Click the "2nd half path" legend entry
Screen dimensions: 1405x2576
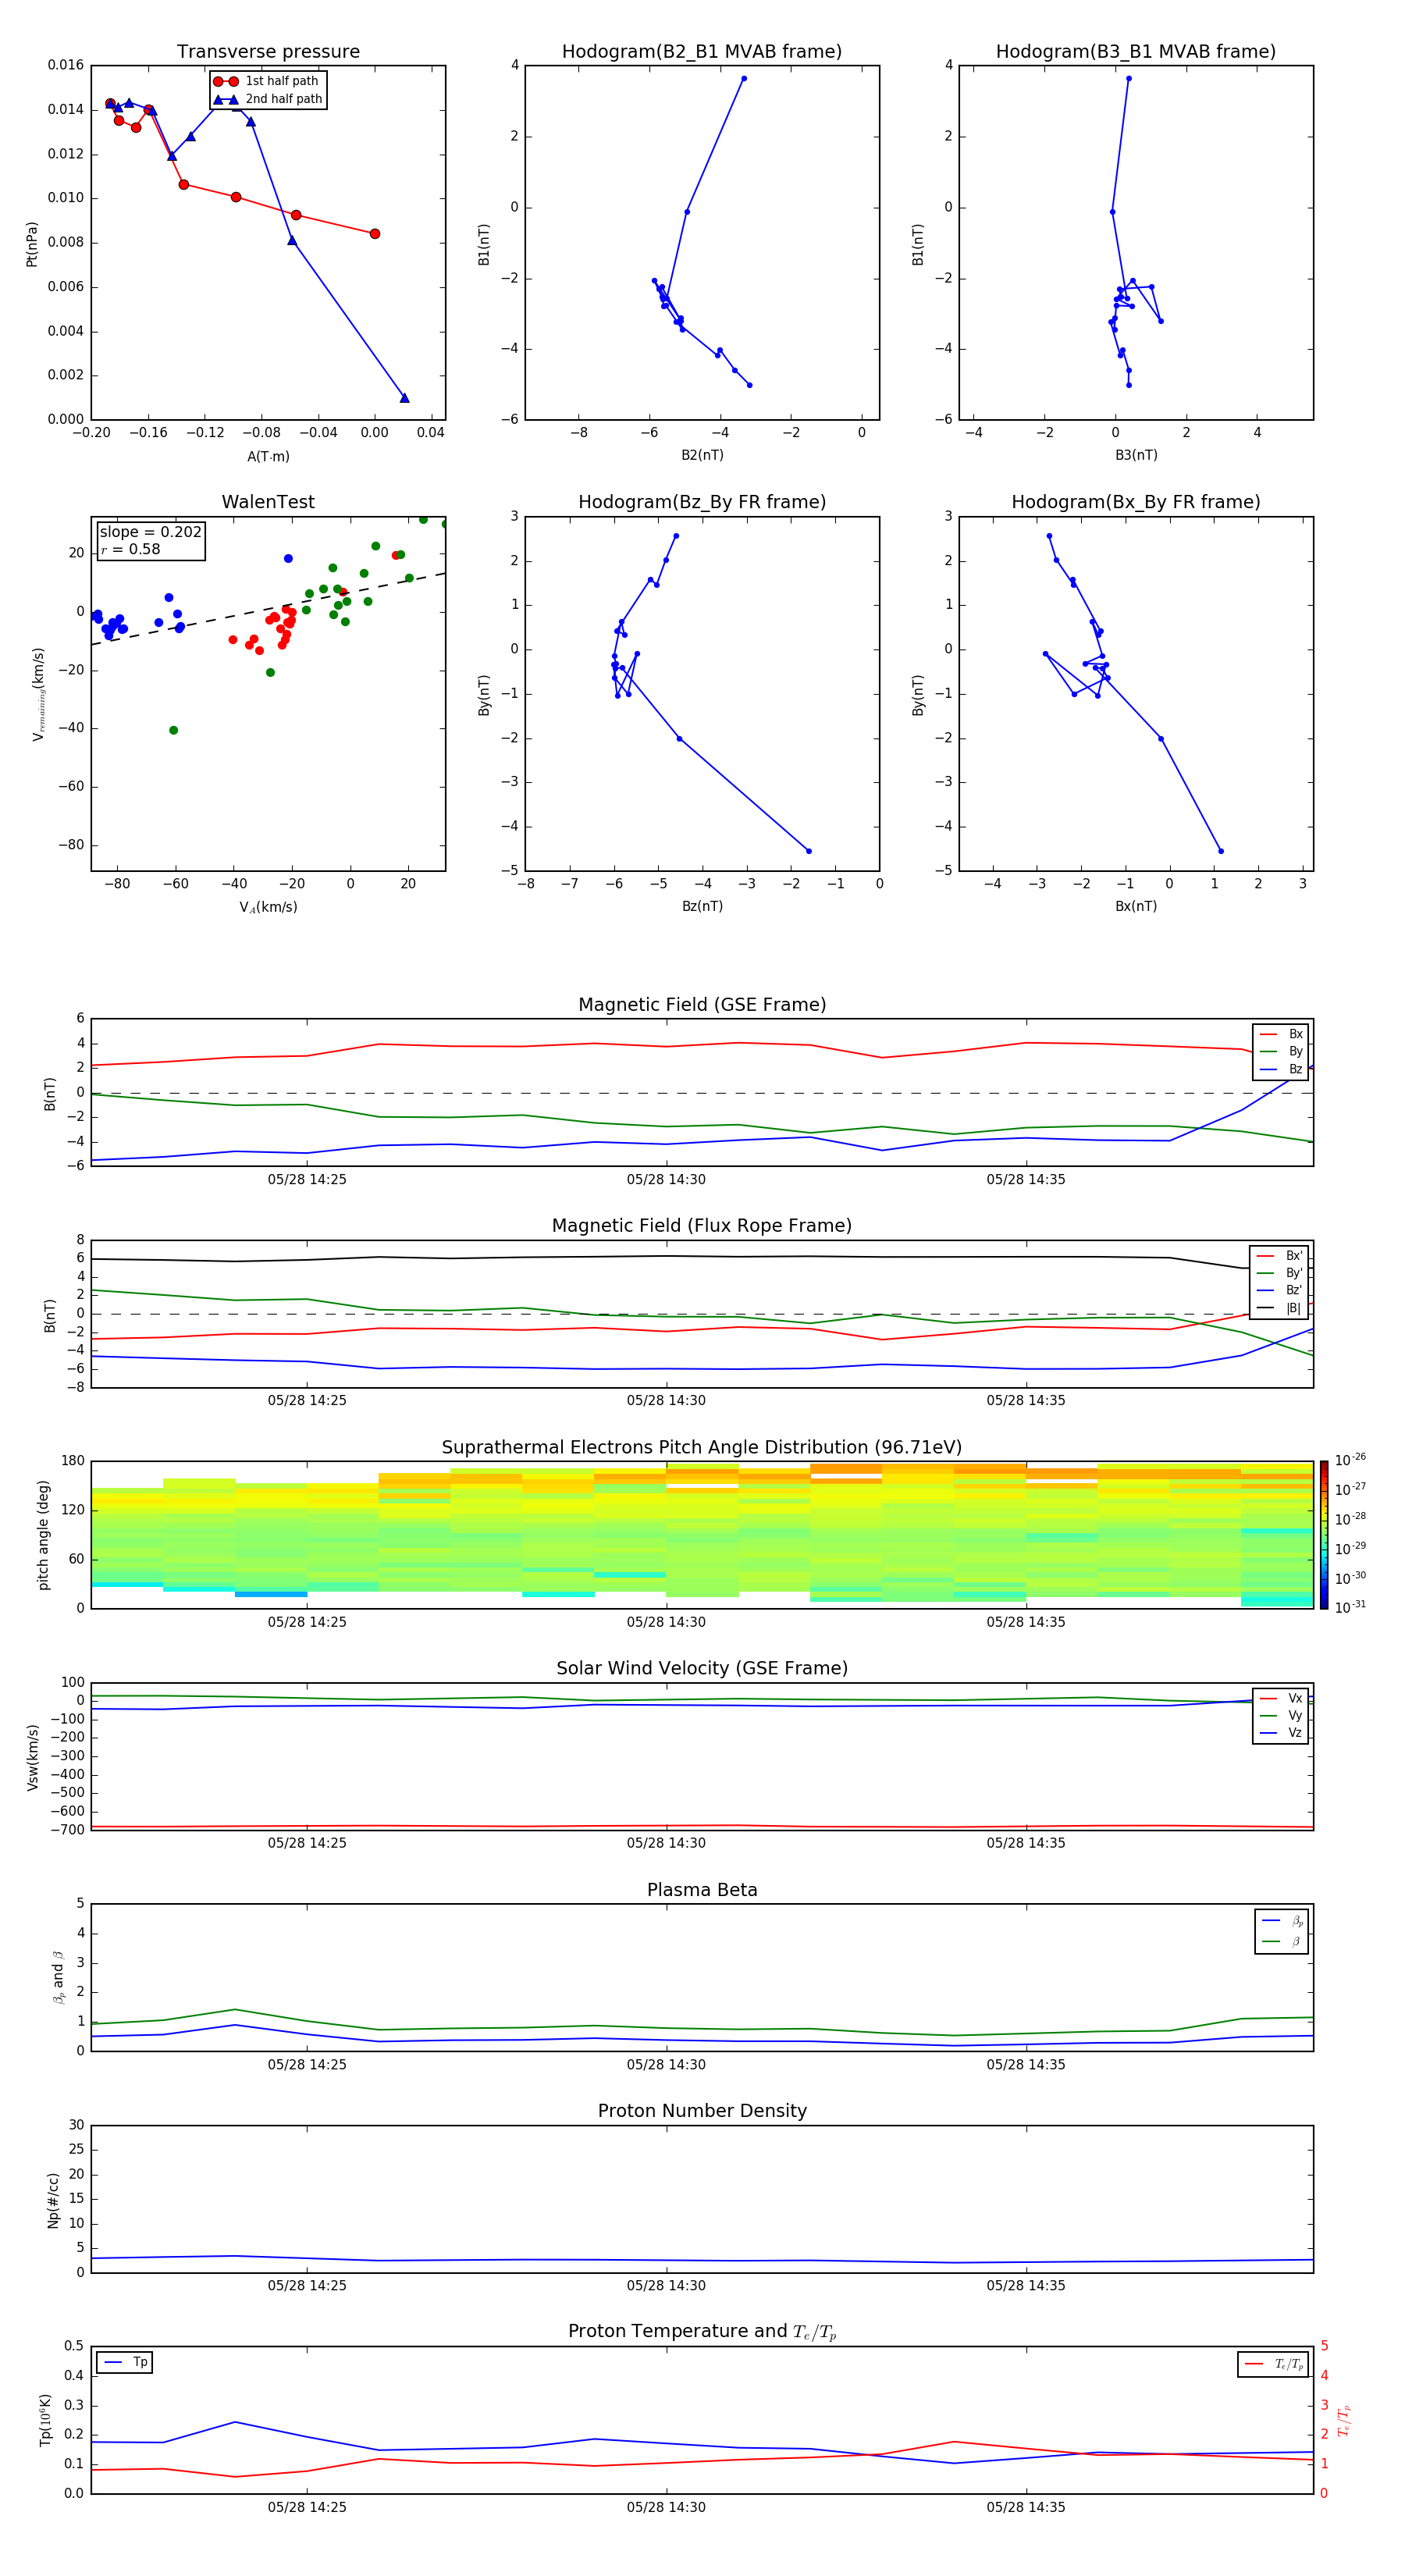coord(267,99)
